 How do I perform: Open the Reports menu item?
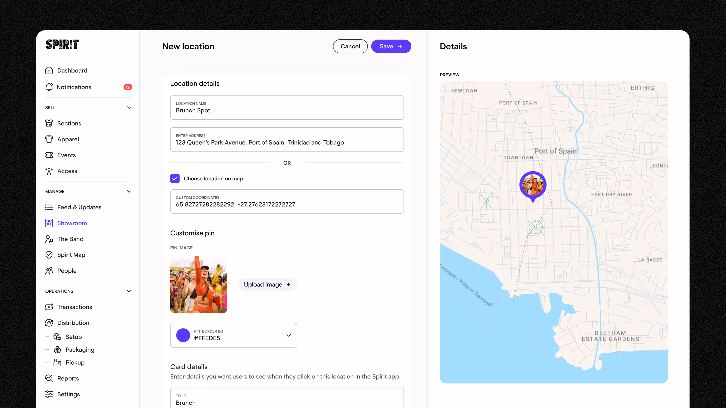68,379
